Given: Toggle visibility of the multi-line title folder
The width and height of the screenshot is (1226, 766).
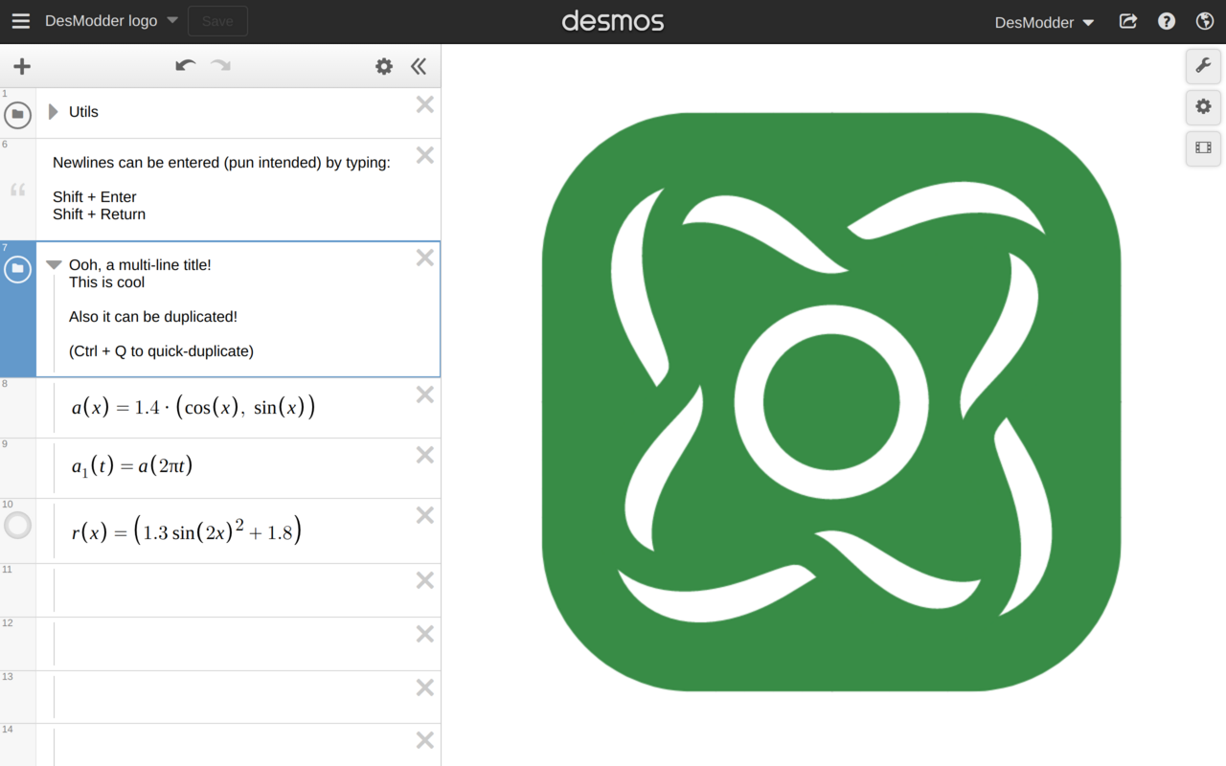Looking at the screenshot, I should pyautogui.click(x=17, y=269).
